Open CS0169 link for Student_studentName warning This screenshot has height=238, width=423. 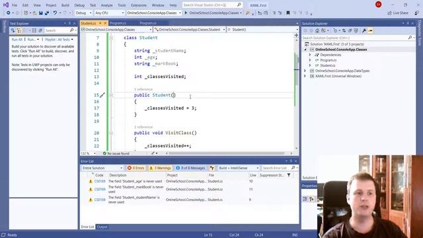coord(100,200)
